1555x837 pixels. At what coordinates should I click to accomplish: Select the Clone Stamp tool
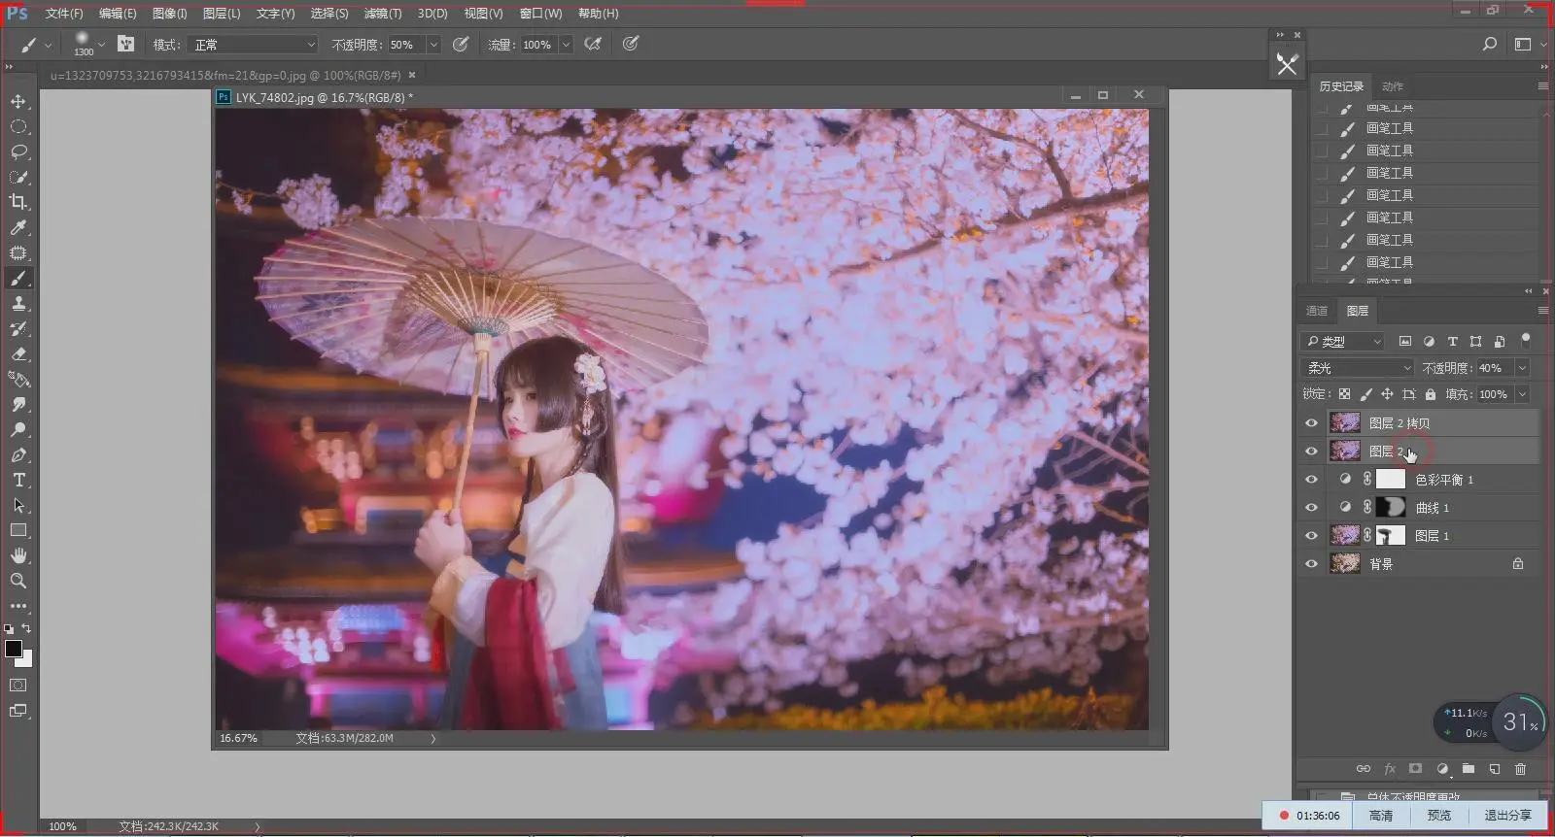(18, 303)
